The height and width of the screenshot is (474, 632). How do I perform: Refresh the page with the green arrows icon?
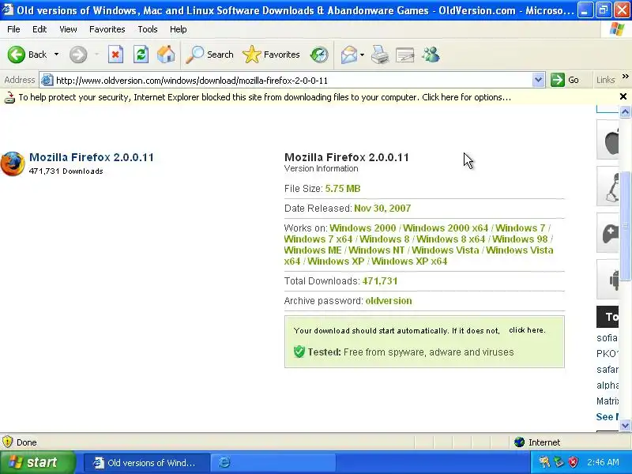point(141,55)
